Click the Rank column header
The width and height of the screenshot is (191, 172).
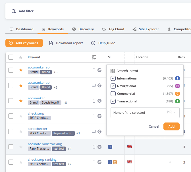(182, 57)
